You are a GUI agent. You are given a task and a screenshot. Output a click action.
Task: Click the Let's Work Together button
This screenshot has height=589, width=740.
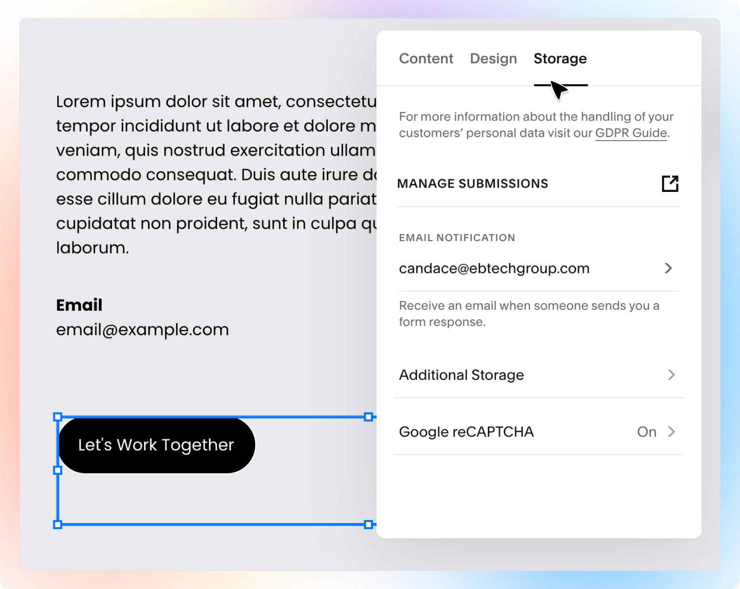point(156,445)
